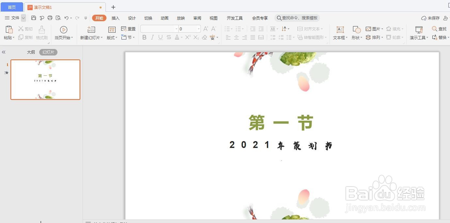450x223 pixels.
Task: Start slideshow from current page icon
Action: 64,30
